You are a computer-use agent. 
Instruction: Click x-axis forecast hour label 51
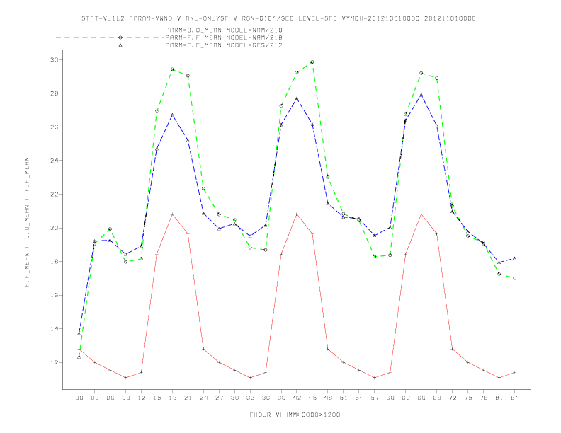[344, 398]
